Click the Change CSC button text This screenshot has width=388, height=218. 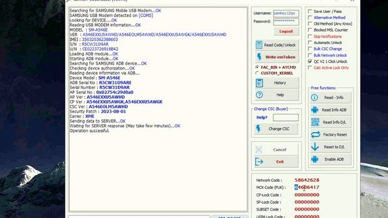[279, 129]
